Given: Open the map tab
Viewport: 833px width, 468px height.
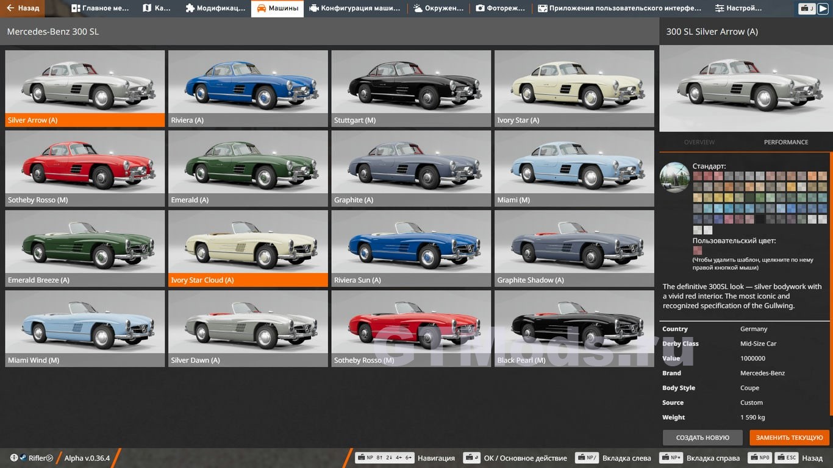Looking at the screenshot, I should [157, 9].
